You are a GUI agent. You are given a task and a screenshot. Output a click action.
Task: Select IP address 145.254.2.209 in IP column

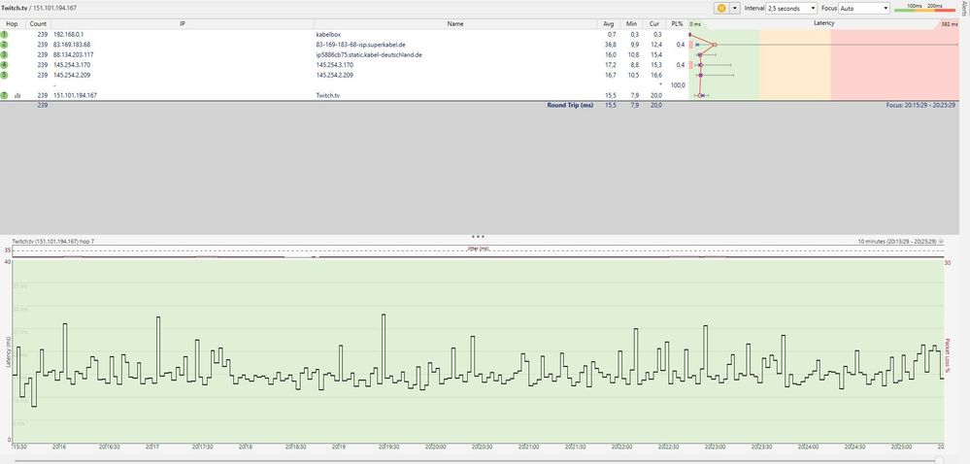pyautogui.click(x=72, y=75)
